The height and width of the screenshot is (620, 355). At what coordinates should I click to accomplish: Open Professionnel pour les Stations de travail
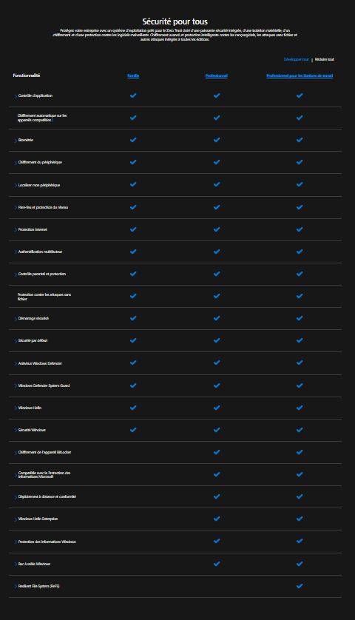(300, 75)
